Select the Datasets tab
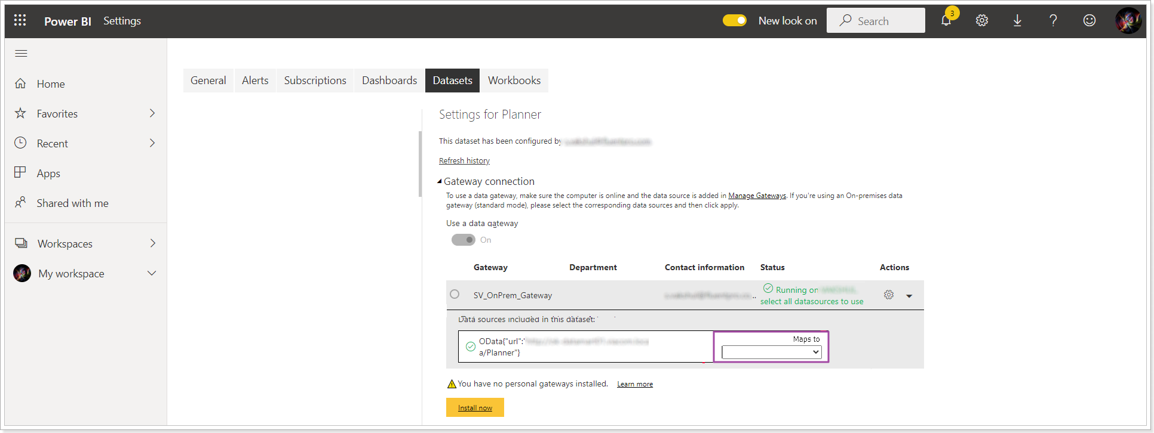Image resolution: width=1154 pixels, height=433 pixels. (x=452, y=81)
